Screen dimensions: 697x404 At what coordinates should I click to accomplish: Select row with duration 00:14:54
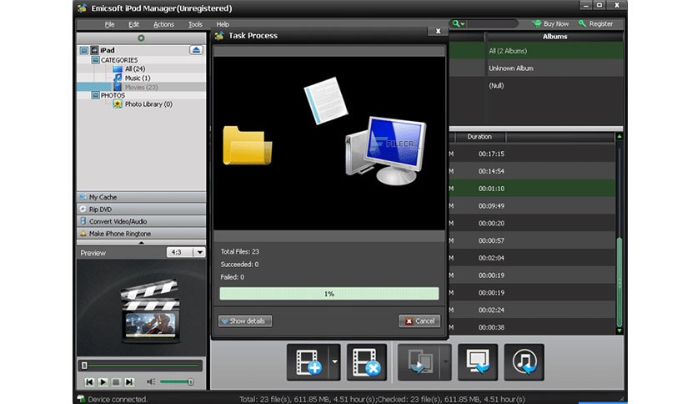point(532,171)
